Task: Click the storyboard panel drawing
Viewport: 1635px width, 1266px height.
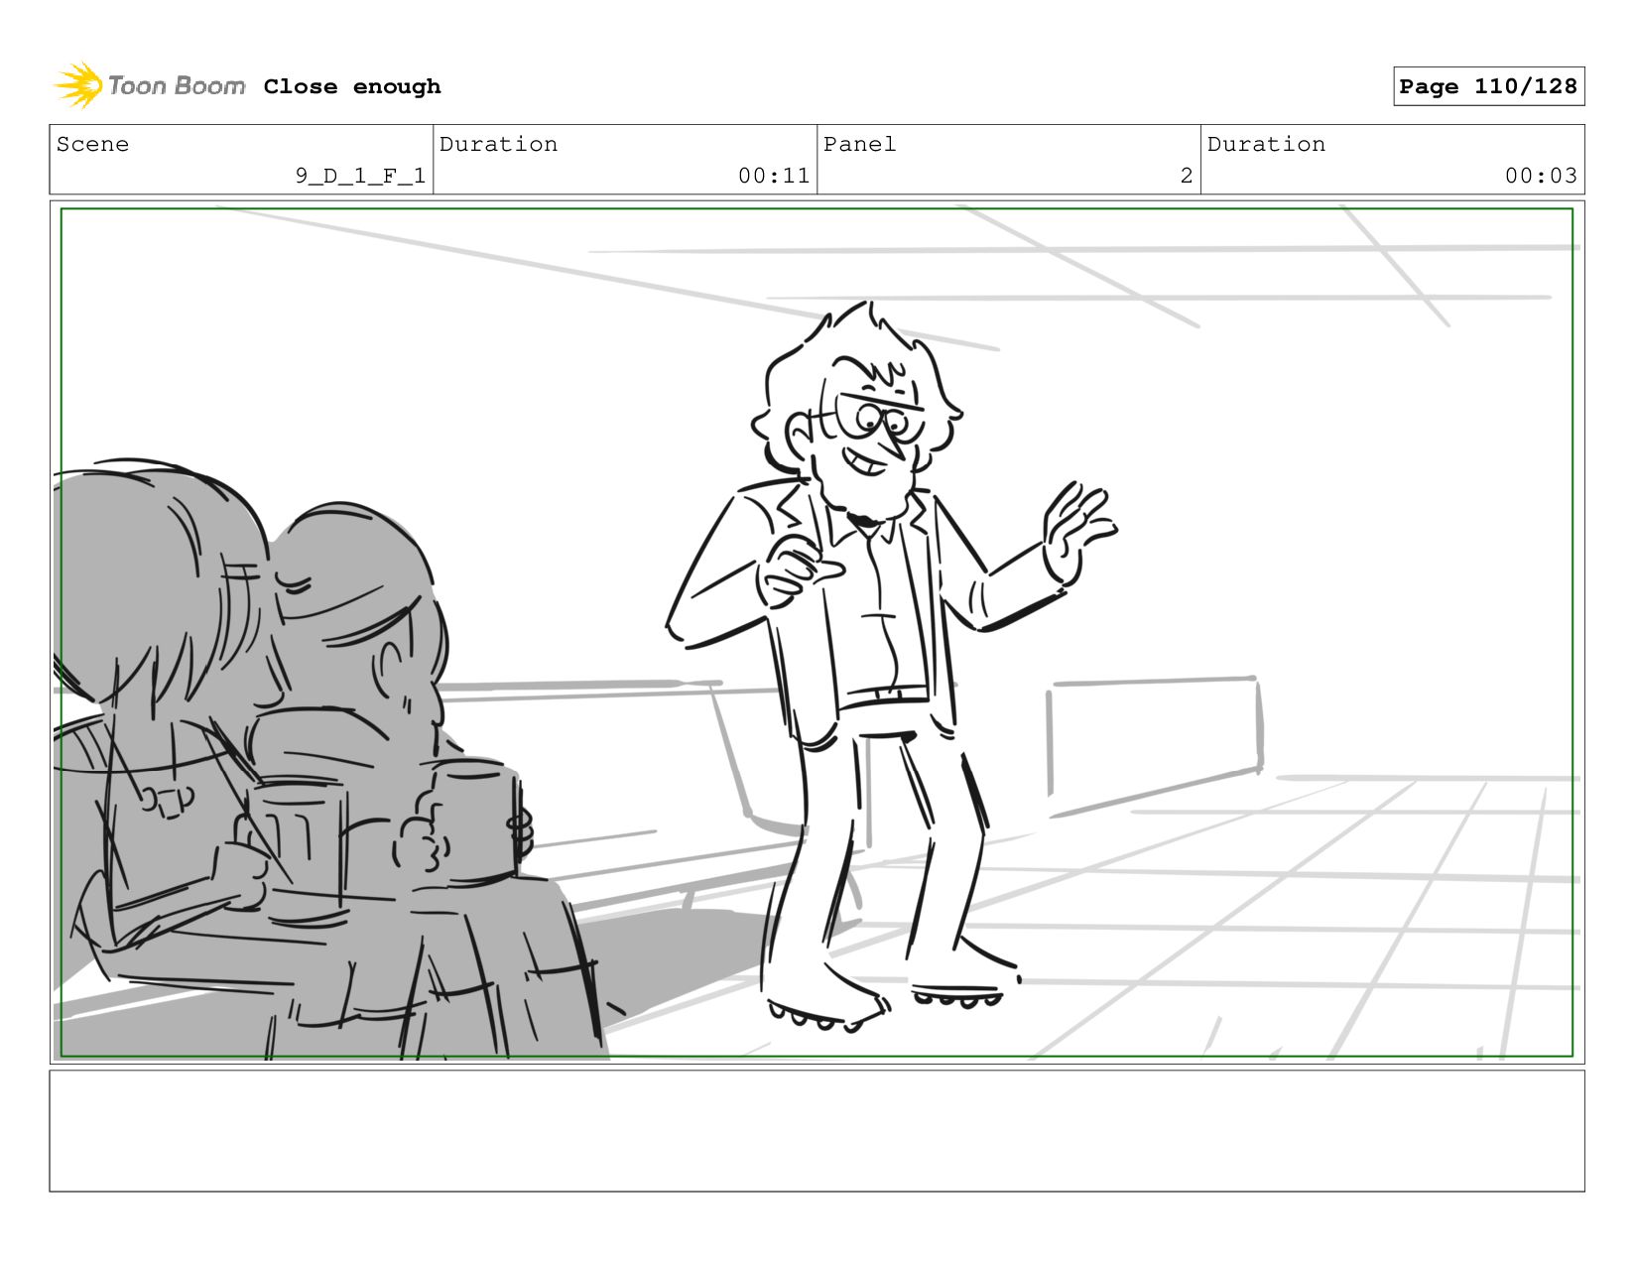Action: pos(817,632)
